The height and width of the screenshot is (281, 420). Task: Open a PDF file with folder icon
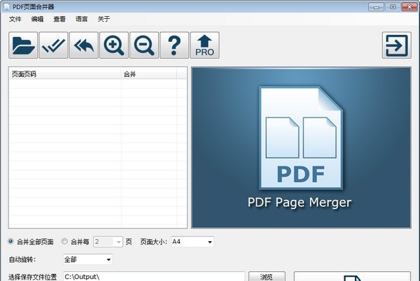pyautogui.click(x=23, y=45)
